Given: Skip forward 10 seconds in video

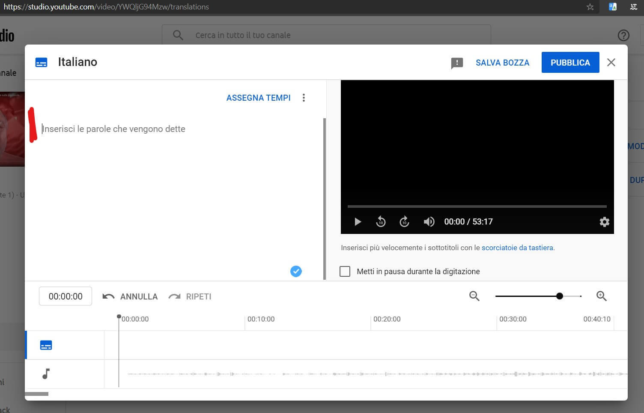Looking at the screenshot, I should (x=404, y=222).
